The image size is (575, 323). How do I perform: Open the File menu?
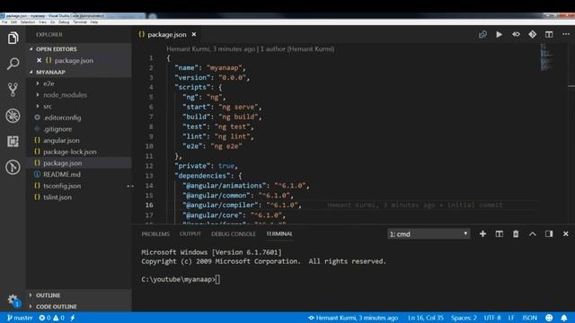4,22
